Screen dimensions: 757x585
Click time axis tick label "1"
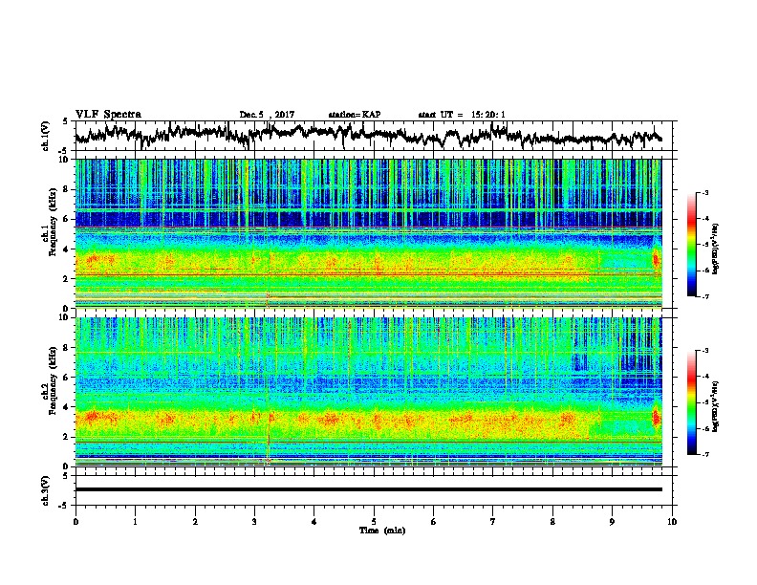tap(135, 522)
